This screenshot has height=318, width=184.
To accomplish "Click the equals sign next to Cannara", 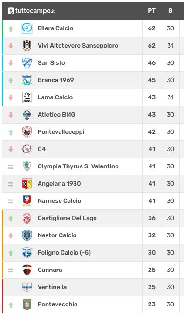I will pos(11,270).
